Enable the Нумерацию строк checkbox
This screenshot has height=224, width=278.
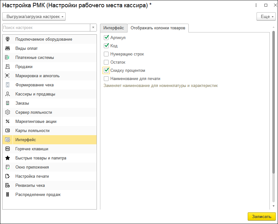[106, 54]
